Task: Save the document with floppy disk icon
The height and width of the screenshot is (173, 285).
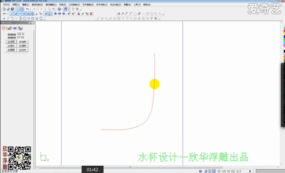Action: point(12,9)
